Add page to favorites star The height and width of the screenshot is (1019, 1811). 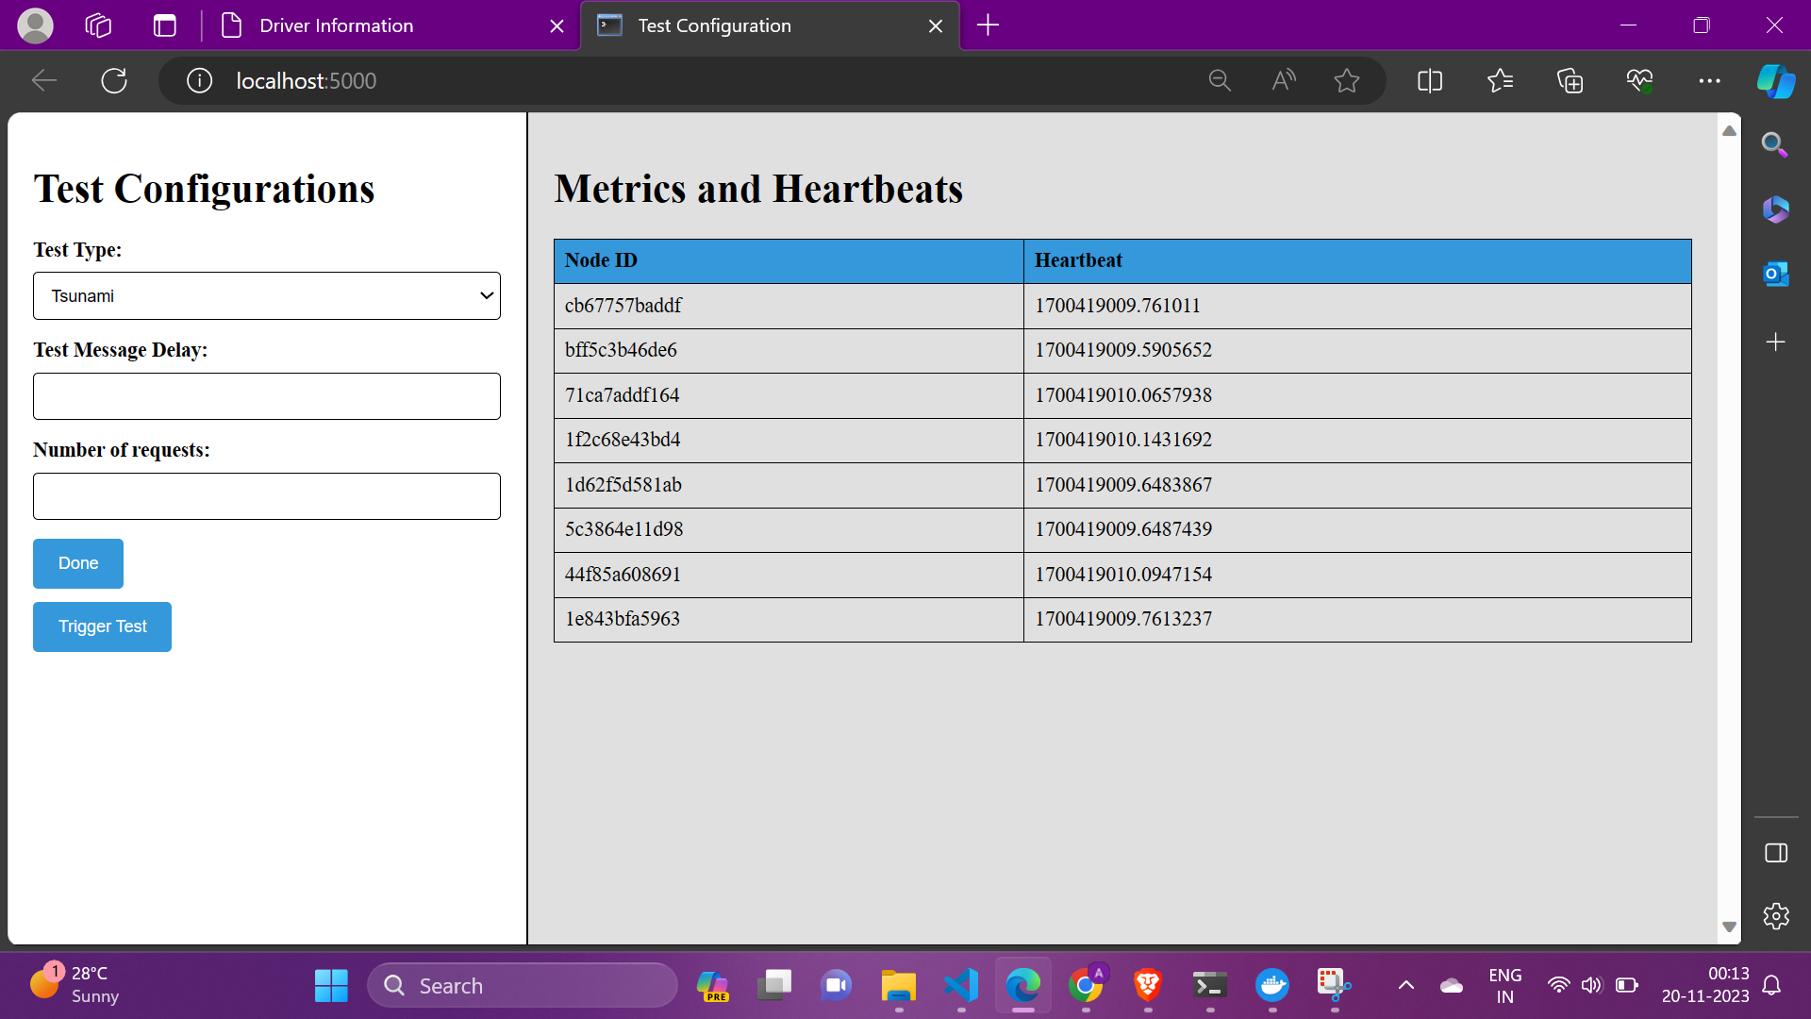tap(1347, 81)
